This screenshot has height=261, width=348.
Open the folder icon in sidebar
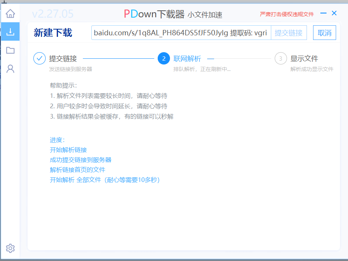click(x=10, y=50)
